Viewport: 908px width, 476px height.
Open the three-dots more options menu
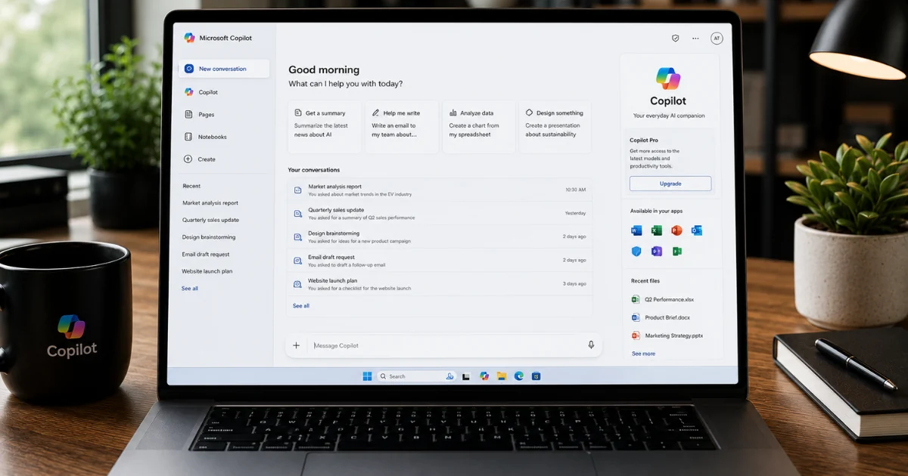click(x=695, y=38)
